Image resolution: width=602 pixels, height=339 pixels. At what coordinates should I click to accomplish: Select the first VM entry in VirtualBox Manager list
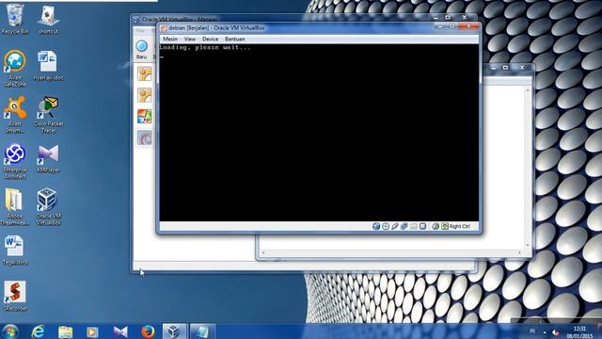click(x=144, y=73)
